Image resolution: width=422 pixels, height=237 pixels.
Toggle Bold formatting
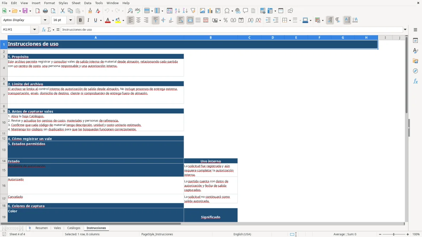pos(81,20)
